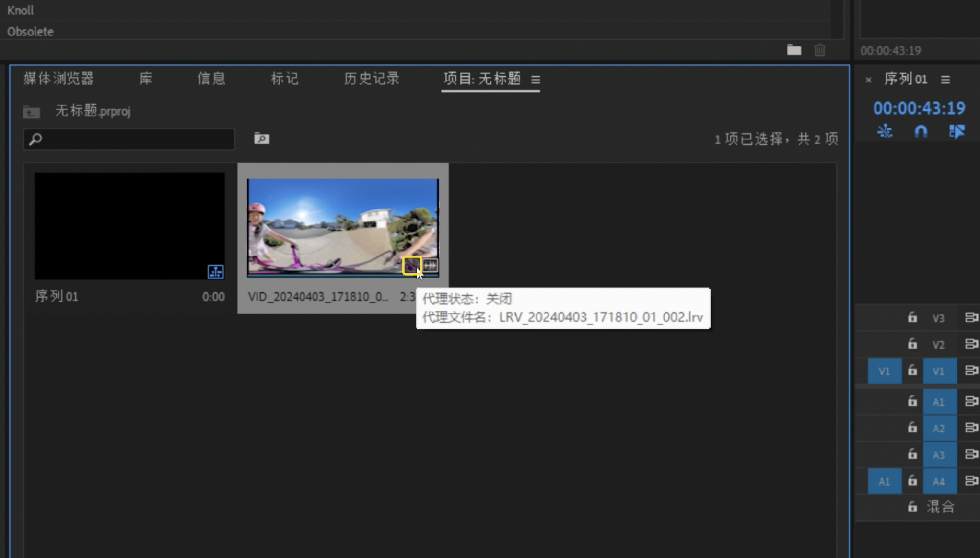980x558 pixels.
Task: Click the navigate up arrow beside 无标题.prproj
Action: 31,112
